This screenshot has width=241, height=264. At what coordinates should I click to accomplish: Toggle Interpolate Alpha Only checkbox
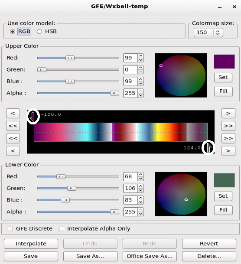(62, 229)
